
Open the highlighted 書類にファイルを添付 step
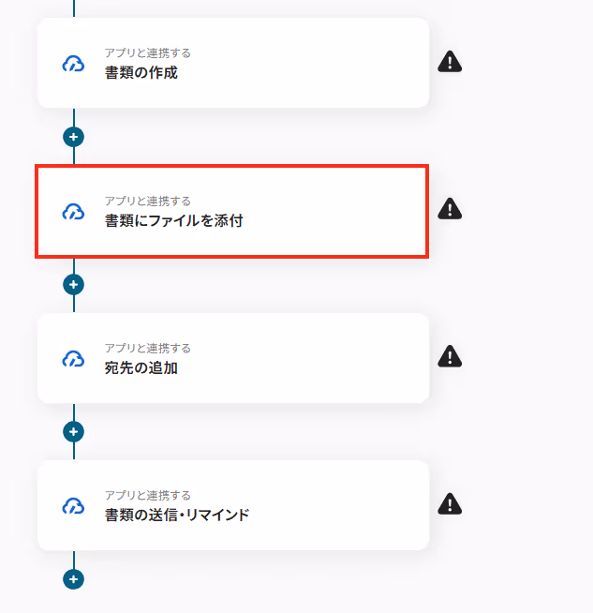point(232,211)
